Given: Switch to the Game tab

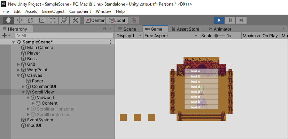Looking at the screenshot, I should click(155, 29).
